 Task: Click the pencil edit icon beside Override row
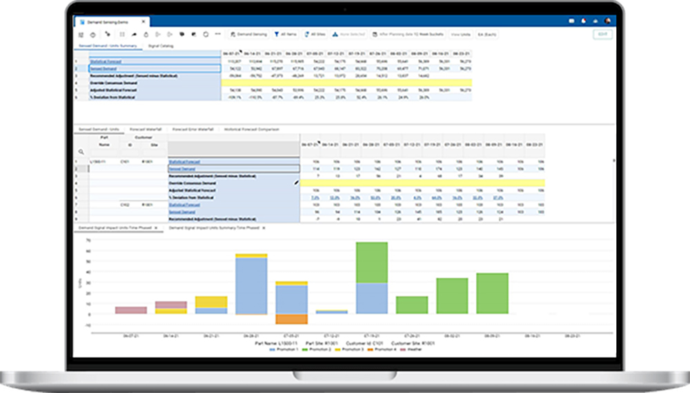[x=297, y=183]
